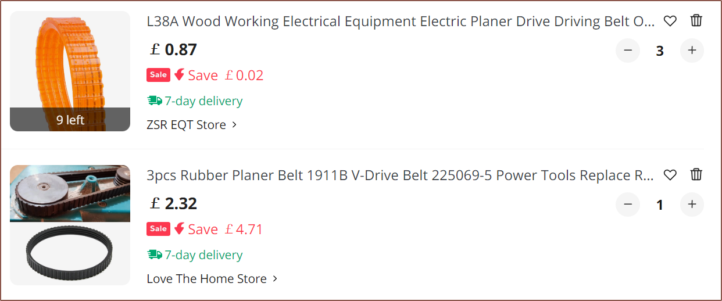The height and width of the screenshot is (301, 722).
Task: Open the ZSR EQT Store page
Action: [x=186, y=125]
